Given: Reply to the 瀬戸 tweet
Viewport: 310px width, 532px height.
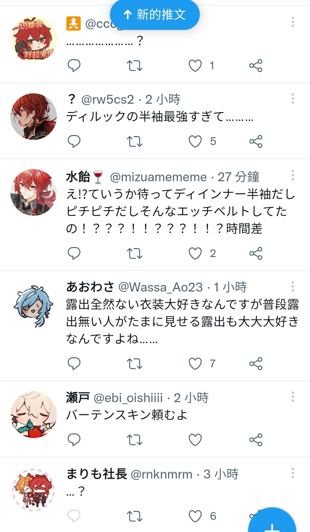Looking at the screenshot, I should click(x=74, y=440).
